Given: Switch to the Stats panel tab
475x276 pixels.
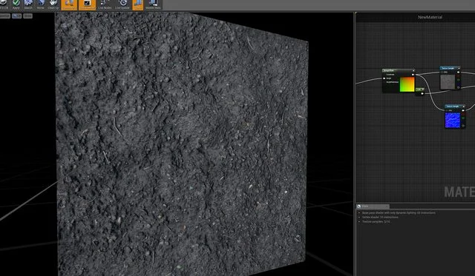Looking at the screenshot, I should click(373, 206).
